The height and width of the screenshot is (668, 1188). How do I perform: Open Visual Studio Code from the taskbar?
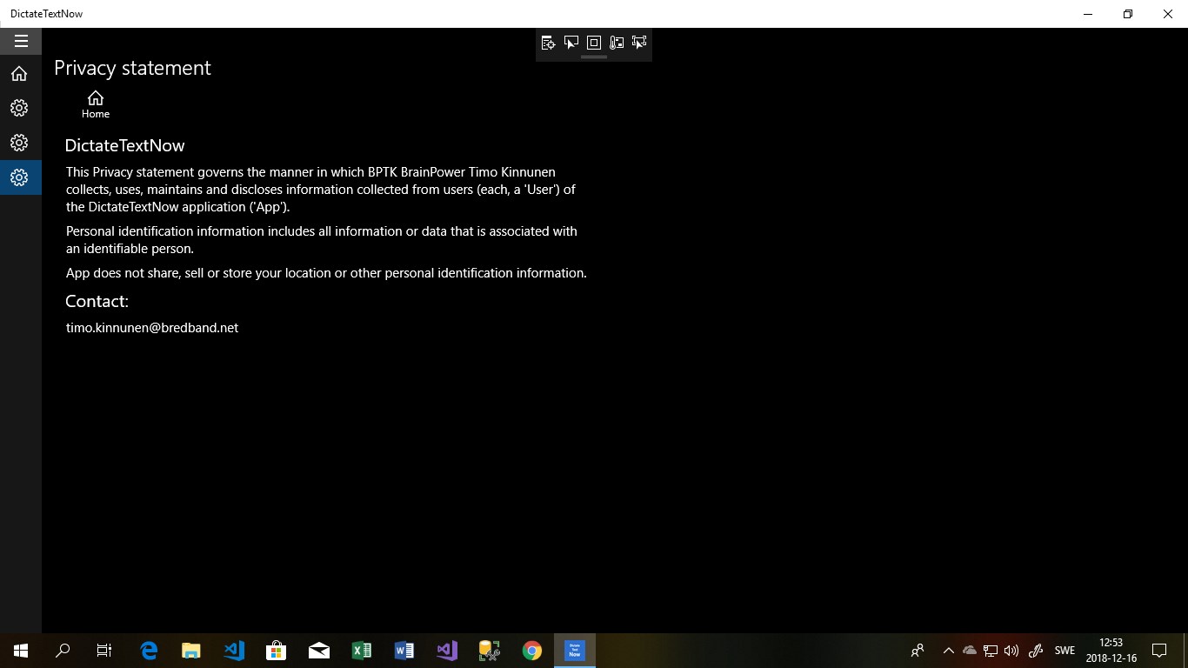tap(234, 651)
